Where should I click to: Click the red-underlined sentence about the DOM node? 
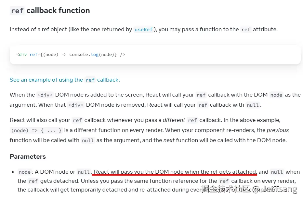[175, 172]
